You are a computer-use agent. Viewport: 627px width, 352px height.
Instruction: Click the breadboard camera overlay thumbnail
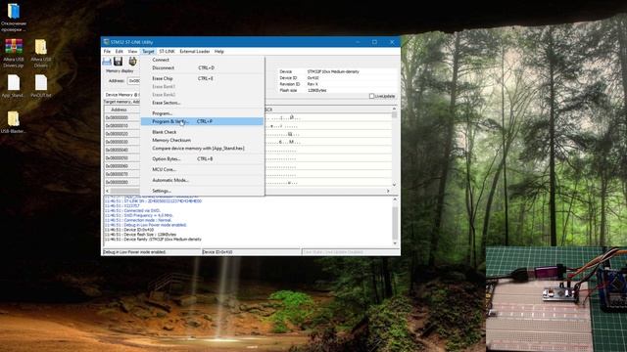click(x=556, y=299)
